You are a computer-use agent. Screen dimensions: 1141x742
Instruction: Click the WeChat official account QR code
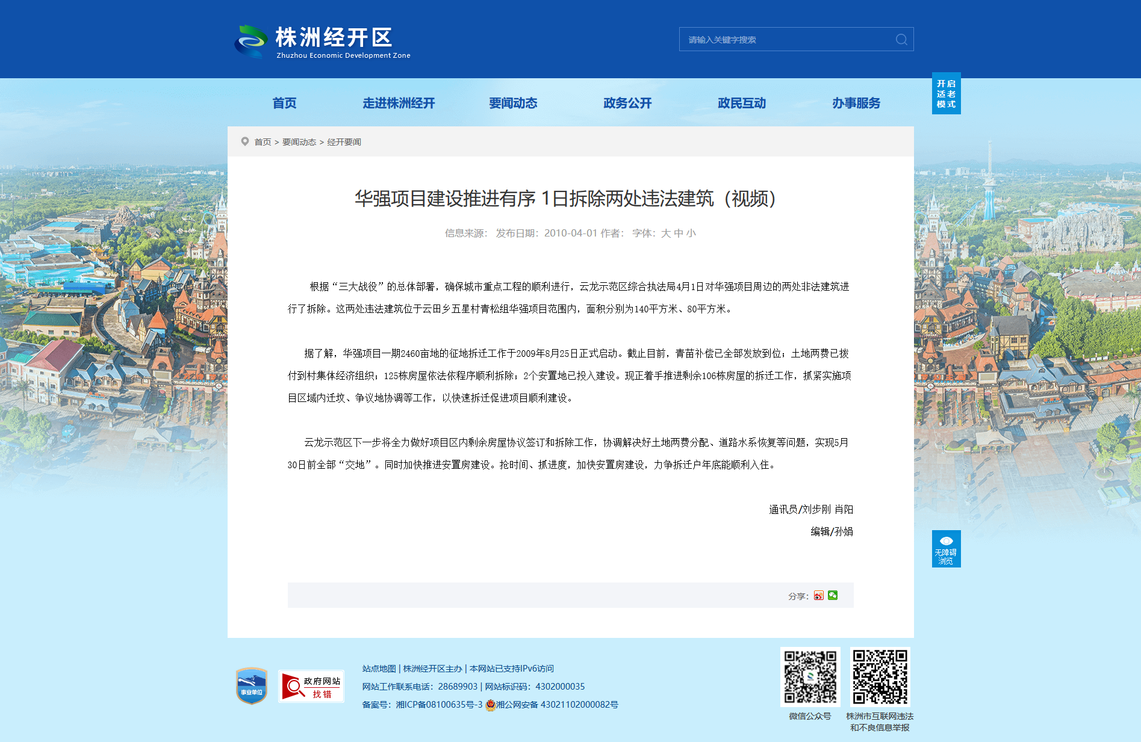click(x=810, y=676)
